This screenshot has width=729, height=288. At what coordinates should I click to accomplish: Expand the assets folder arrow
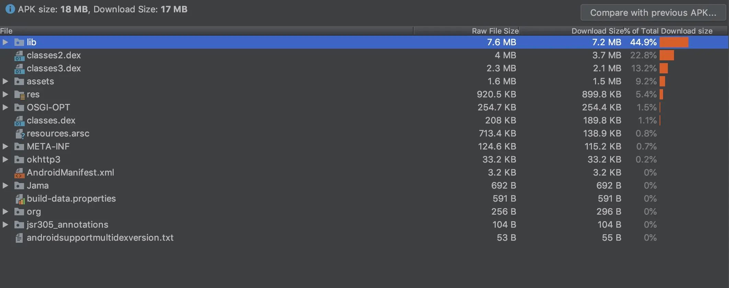click(5, 81)
